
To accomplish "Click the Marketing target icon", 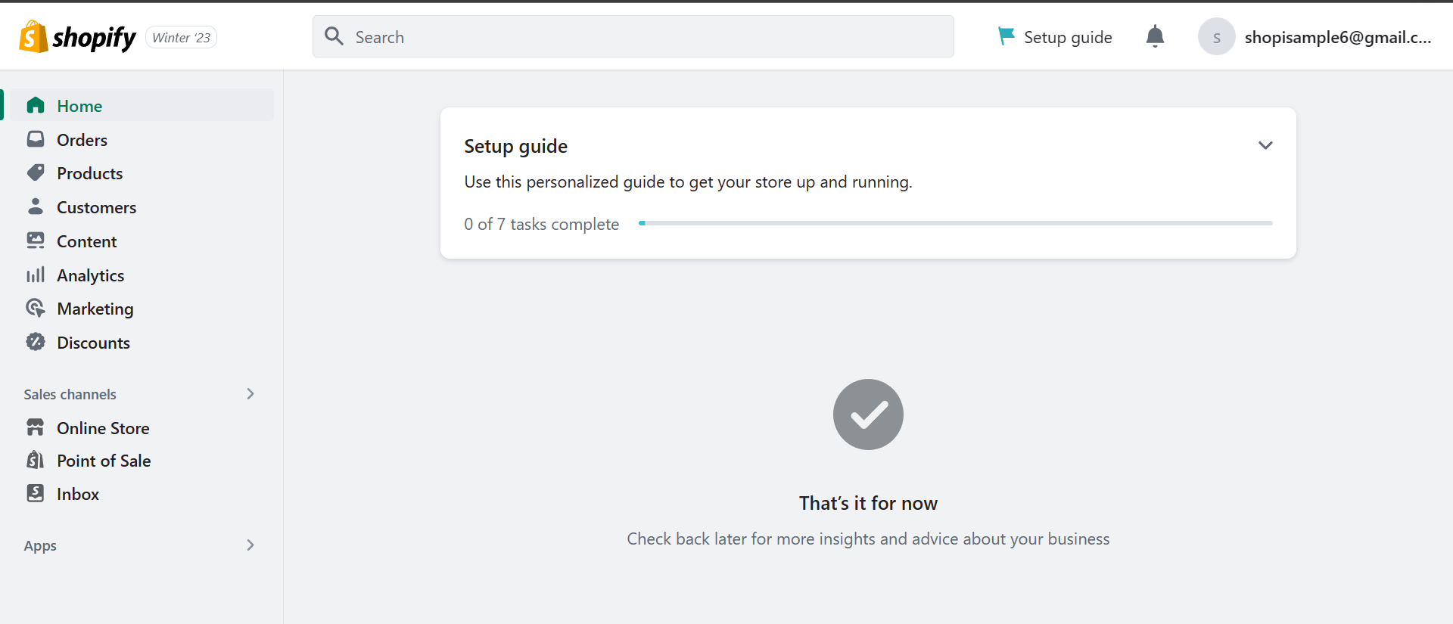I will coord(36,308).
